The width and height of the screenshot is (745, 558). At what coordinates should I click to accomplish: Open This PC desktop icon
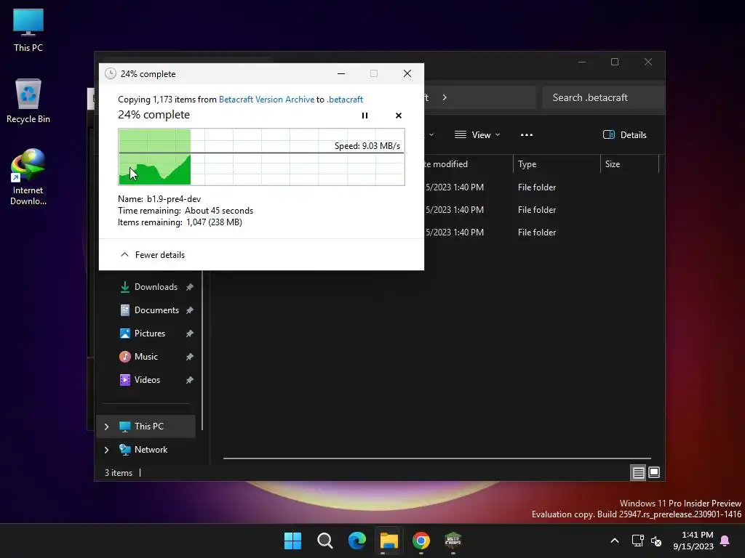click(28, 31)
